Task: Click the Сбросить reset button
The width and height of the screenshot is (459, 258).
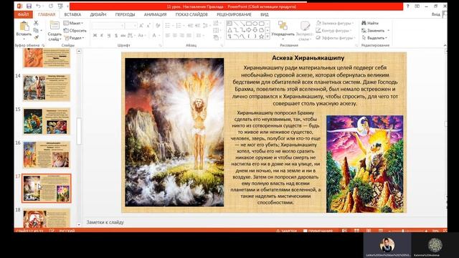Action: click(x=75, y=30)
